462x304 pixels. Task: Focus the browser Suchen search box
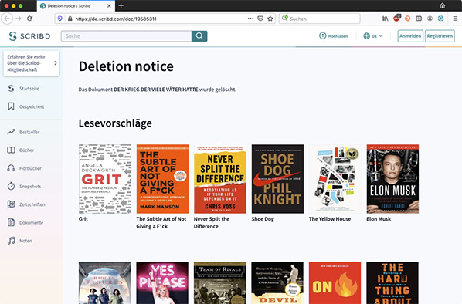(319, 19)
